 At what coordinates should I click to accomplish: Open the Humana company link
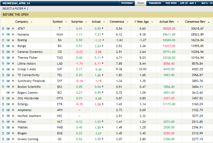(23, 34)
